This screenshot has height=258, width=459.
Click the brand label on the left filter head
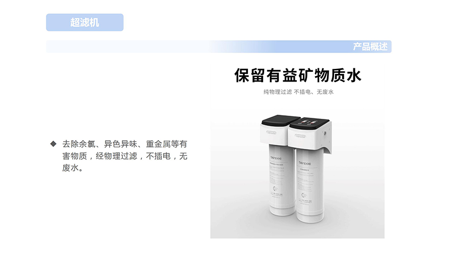point(271,133)
